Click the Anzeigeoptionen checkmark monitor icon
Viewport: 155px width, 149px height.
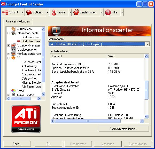coord(13,50)
